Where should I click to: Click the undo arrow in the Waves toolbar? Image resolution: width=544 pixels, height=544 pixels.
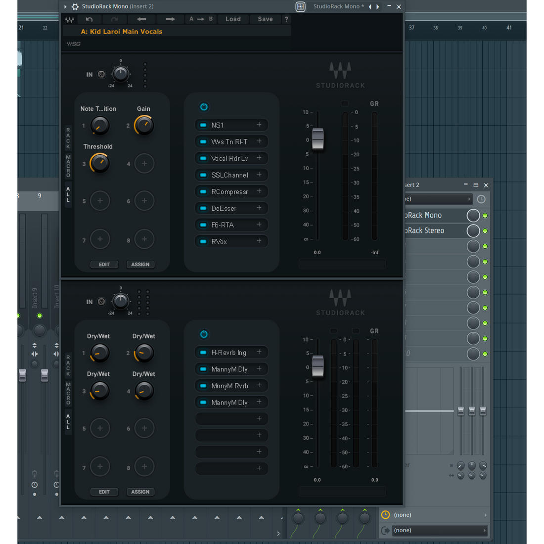89,19
